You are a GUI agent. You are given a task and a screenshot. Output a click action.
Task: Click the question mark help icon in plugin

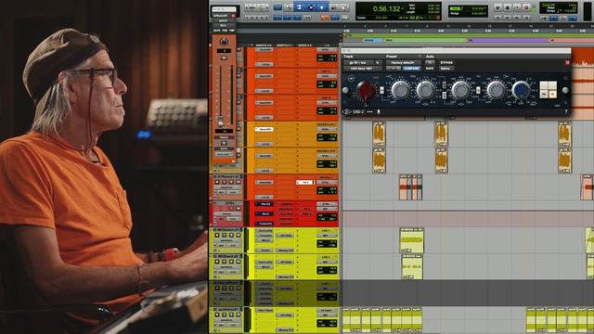click(566, 111)
